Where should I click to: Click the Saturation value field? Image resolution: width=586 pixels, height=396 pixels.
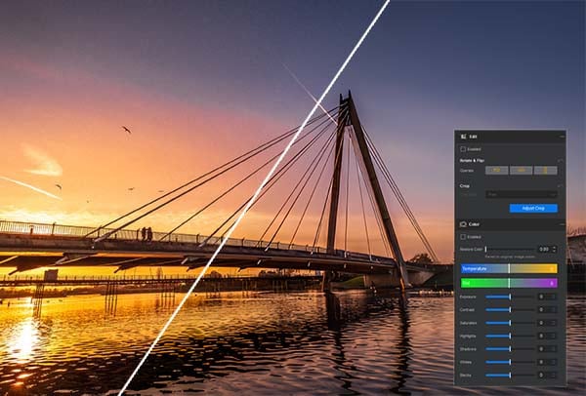[x=545, y=323]
